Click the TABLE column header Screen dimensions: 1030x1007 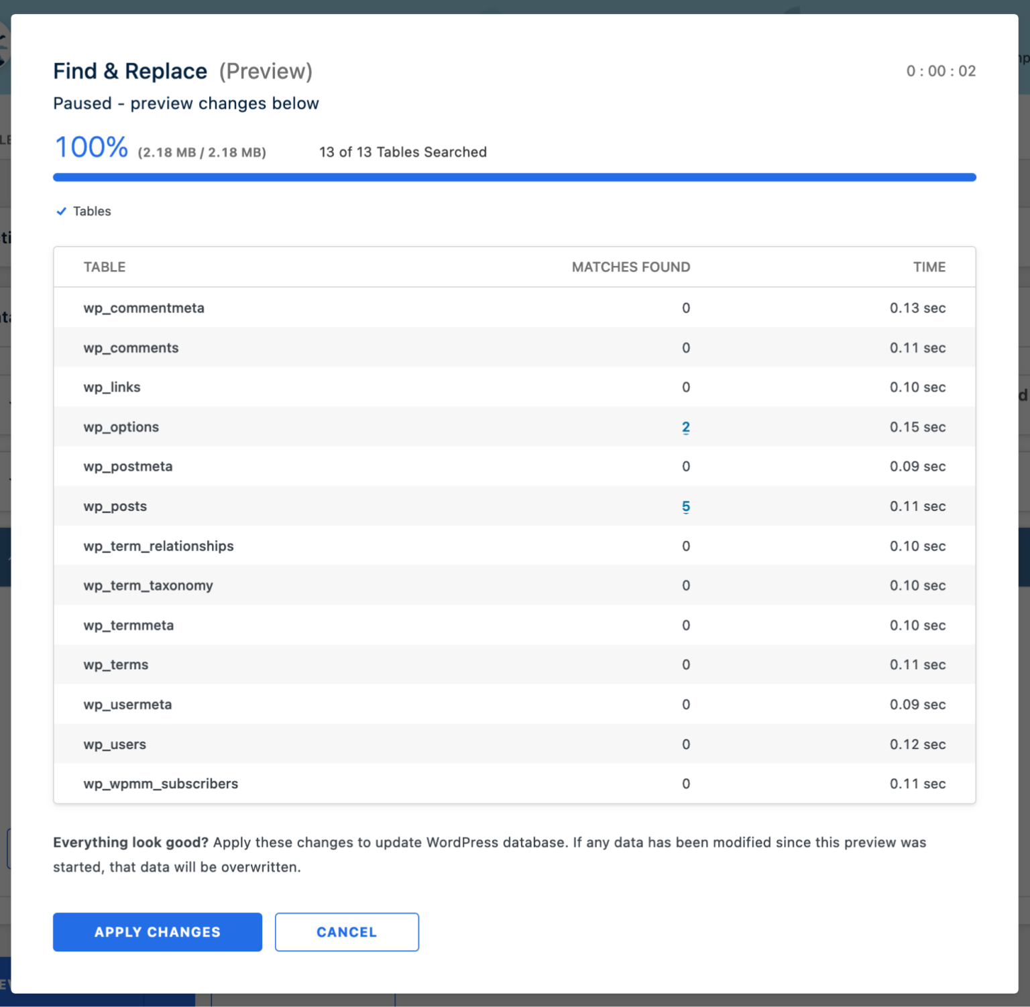105,267
